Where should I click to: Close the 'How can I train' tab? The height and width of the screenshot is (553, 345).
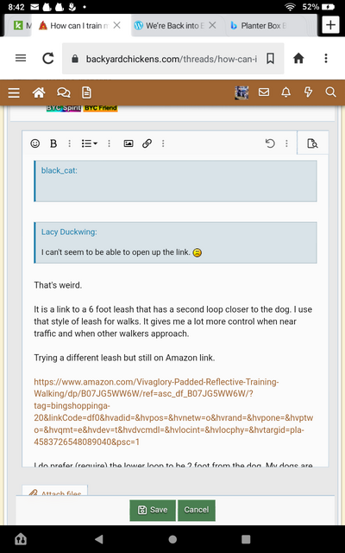117,25
